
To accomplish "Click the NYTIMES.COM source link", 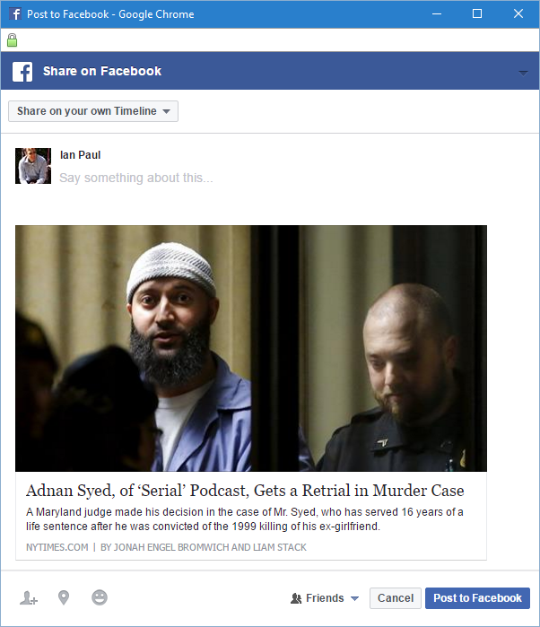I will click(57, 547).
